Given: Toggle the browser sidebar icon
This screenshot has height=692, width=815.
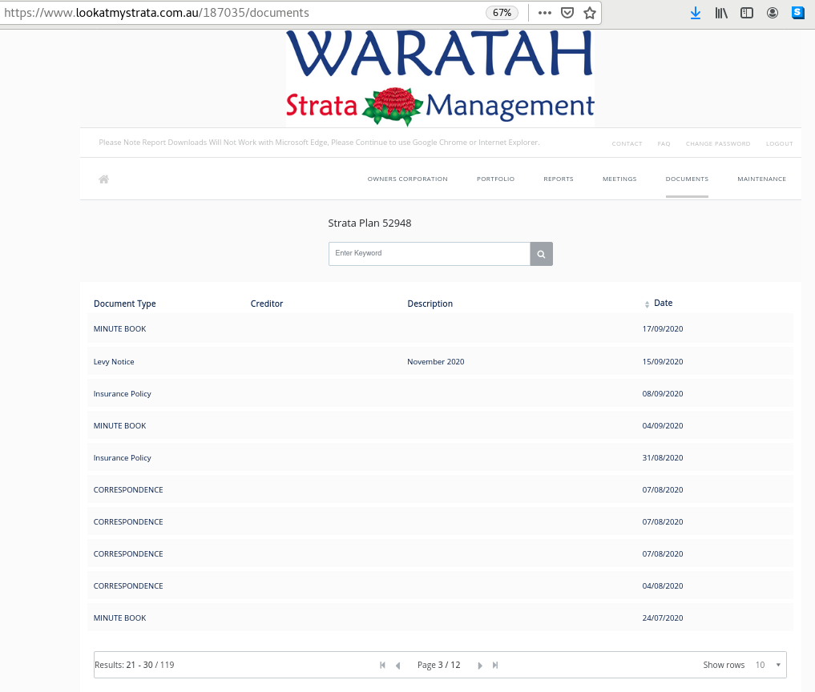Looking at the screenshot, I should 747,13.
